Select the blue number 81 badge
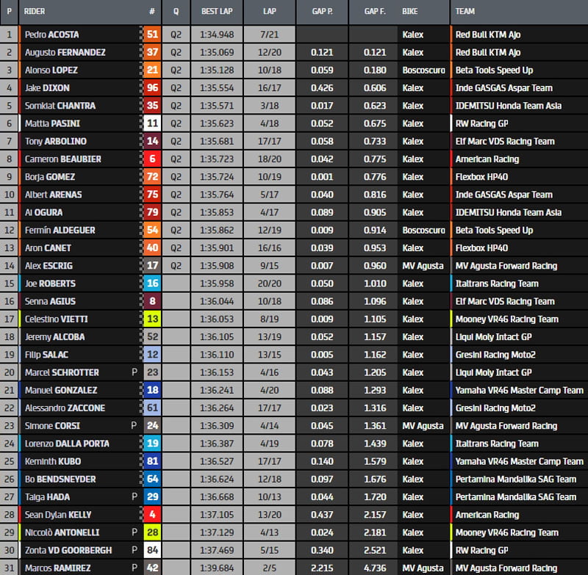Screen dimensions: 588x575 (x=152, y=461)
